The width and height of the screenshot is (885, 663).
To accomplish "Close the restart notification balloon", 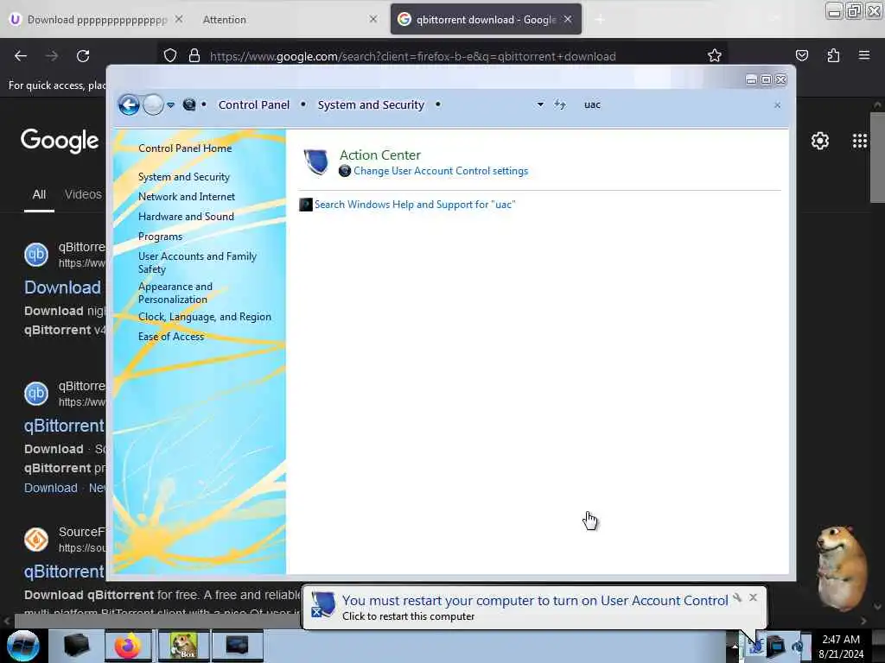I will 753,597.
